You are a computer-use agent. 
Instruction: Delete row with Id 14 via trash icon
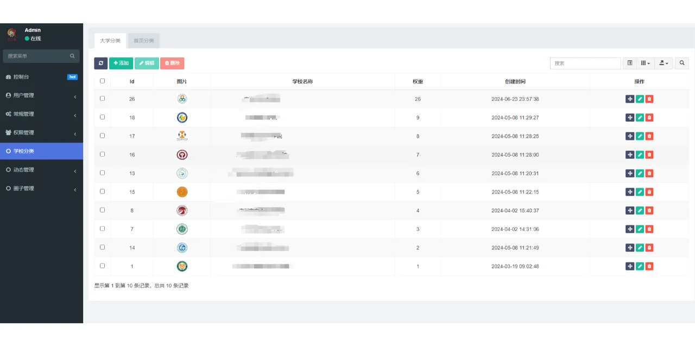(x=649, y=248)
